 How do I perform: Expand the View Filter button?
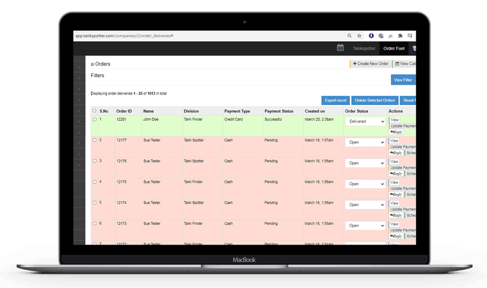(x=403, y=80)
